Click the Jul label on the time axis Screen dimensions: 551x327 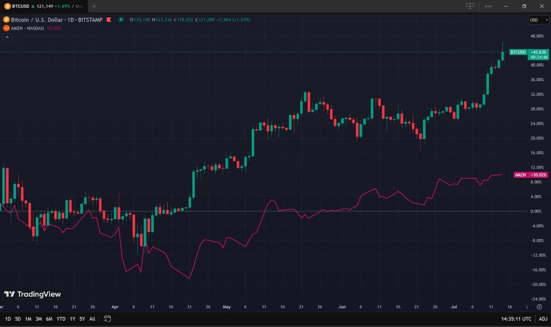click(x=453, y=307)
